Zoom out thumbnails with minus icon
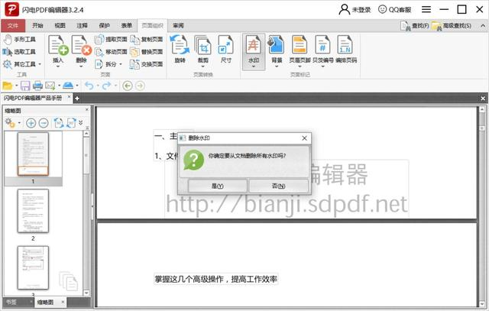489x311 pixels. click(x=44, y=123)
